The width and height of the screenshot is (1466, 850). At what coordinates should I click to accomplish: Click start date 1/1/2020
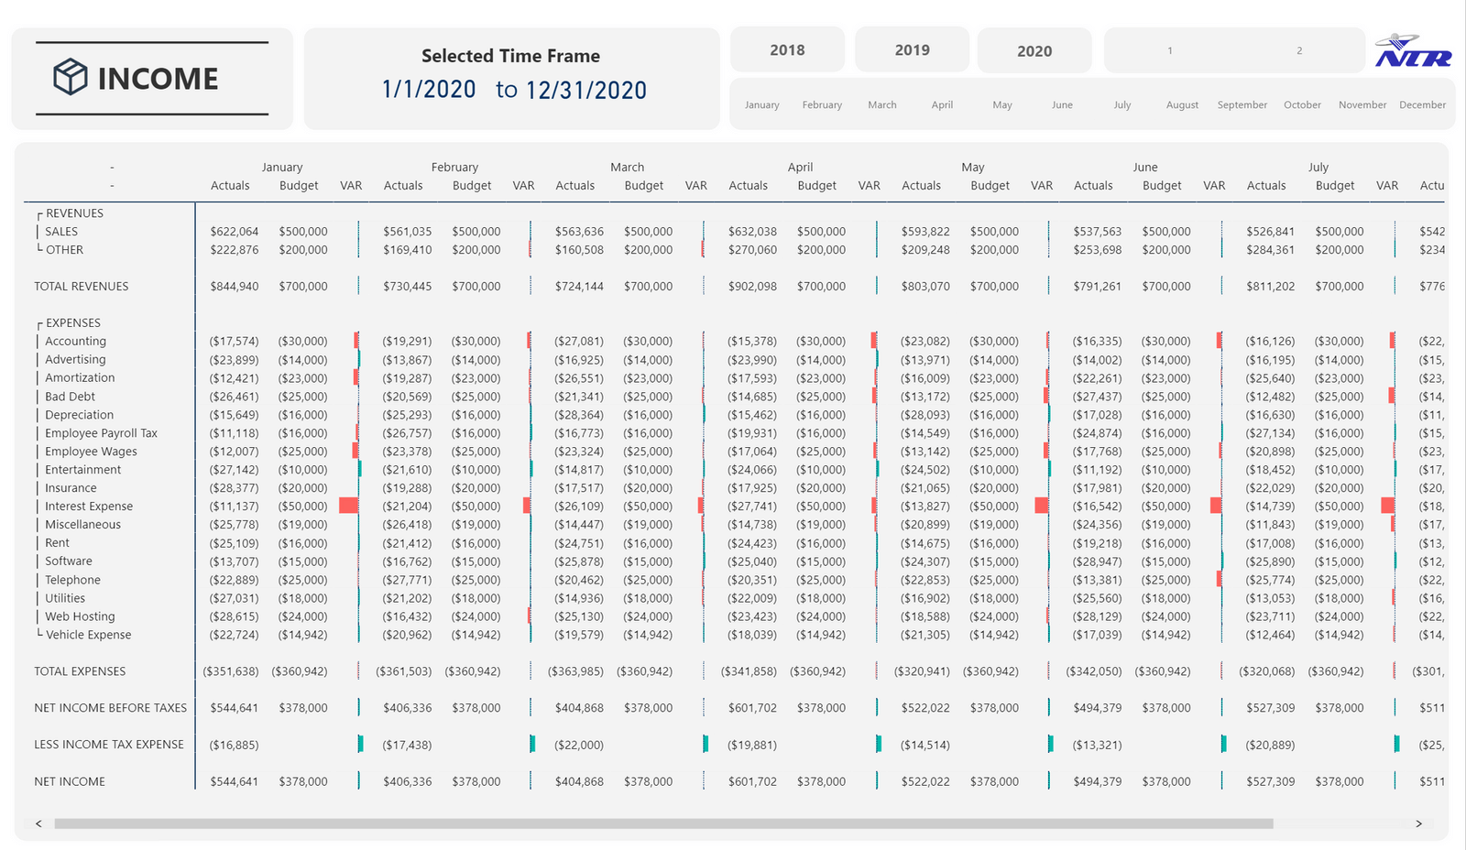(x=429, y=90)
